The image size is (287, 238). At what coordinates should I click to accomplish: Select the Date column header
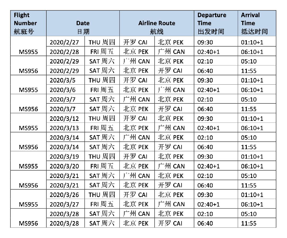click(x=83, y=23)
